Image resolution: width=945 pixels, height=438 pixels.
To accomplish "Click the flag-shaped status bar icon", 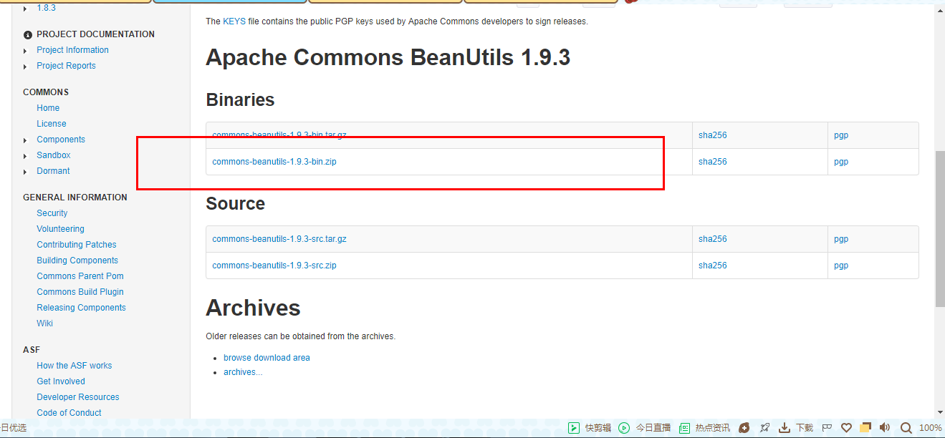I will (826, 428).
